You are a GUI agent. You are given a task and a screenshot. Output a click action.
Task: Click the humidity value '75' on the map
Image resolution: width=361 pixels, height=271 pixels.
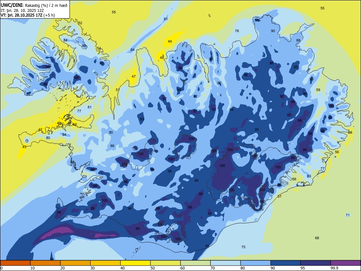click(x=243, y=247)
